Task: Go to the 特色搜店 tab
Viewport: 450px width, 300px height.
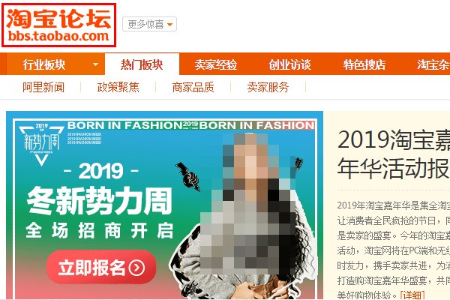Action: tap(364, 64)
